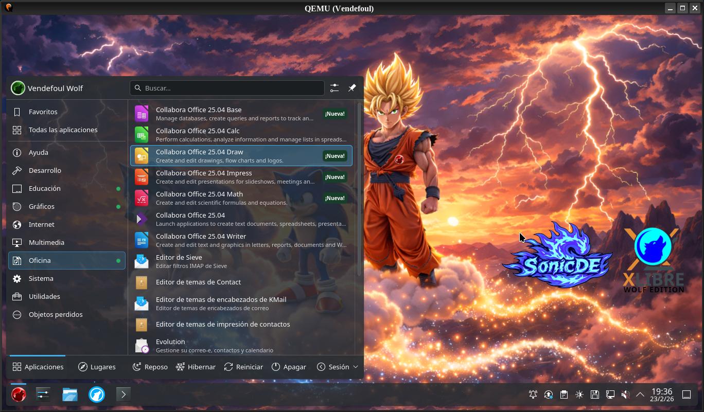Open the clipboard tray icon
Screen dimensions: 704x412
point(564,395)
